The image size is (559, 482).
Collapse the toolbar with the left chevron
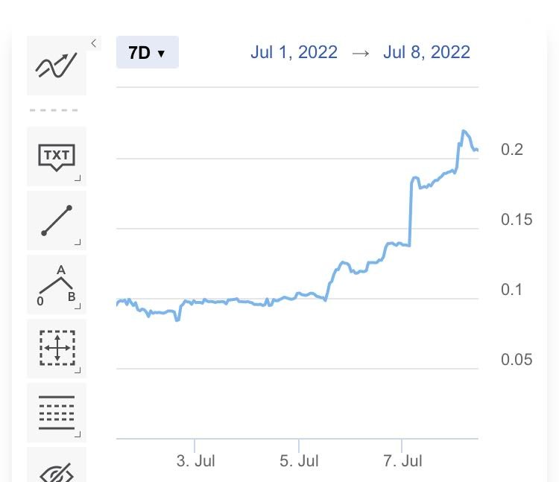94,43
